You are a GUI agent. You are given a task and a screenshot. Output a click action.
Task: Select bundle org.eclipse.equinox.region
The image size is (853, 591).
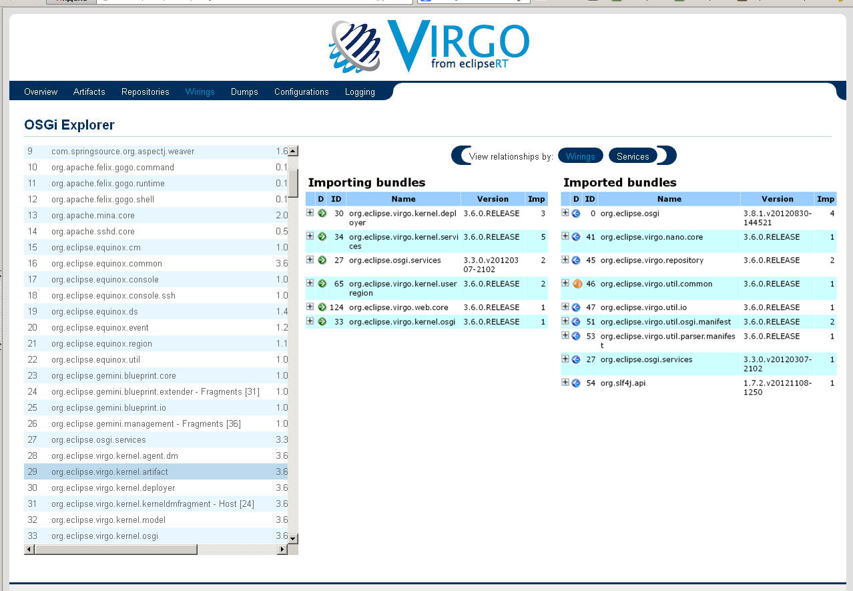156,343
